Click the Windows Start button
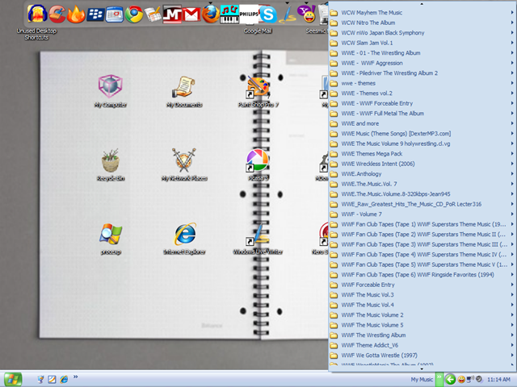Screen dimensions: 517x387 tap(13, 380)
